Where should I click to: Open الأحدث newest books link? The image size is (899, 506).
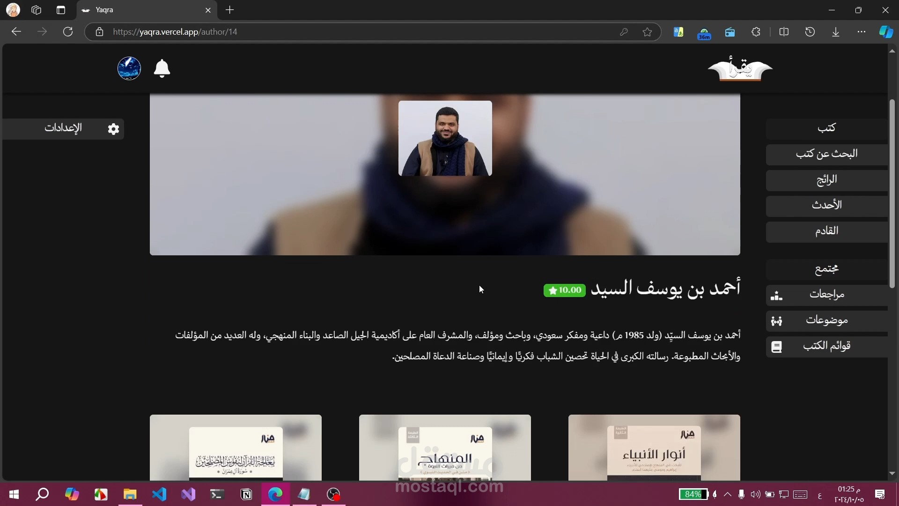(x=826, y=205)
